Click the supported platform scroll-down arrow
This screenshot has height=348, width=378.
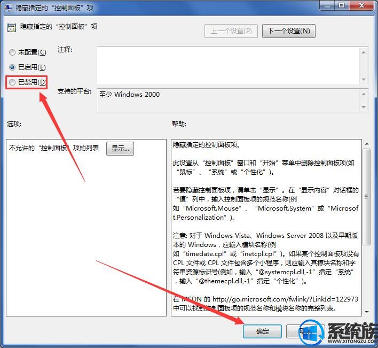pos(364,107)
